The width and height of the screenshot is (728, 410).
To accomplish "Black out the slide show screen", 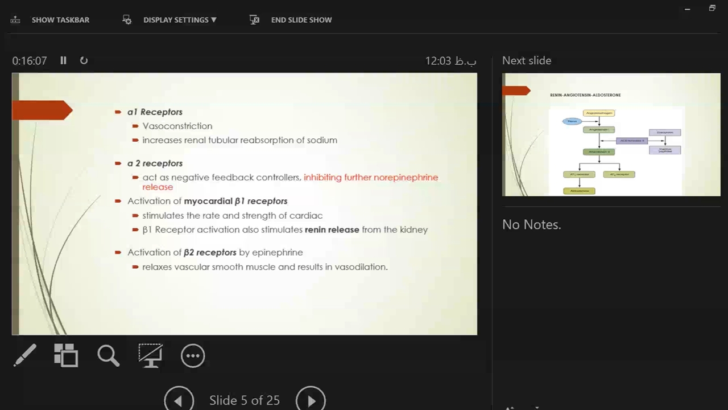I will click(151, 356).
